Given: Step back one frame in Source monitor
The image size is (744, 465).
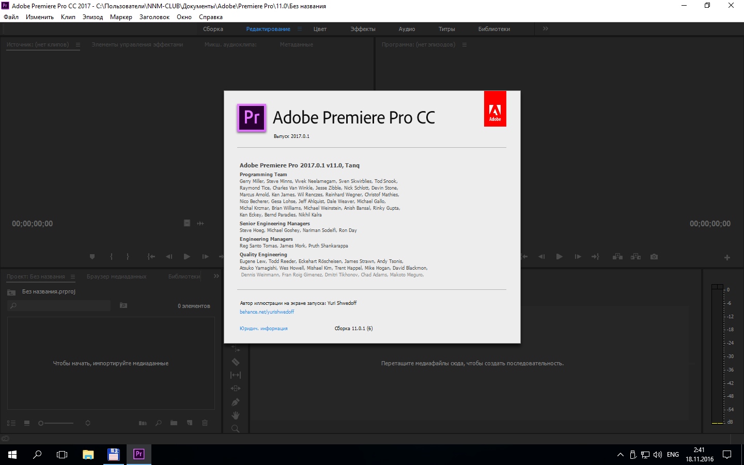Looking at the screenshot, I should (169, 257).
